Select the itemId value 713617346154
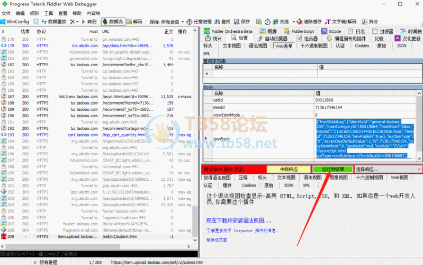The width and height of the screenshot is (423, 265). (365, 108)
